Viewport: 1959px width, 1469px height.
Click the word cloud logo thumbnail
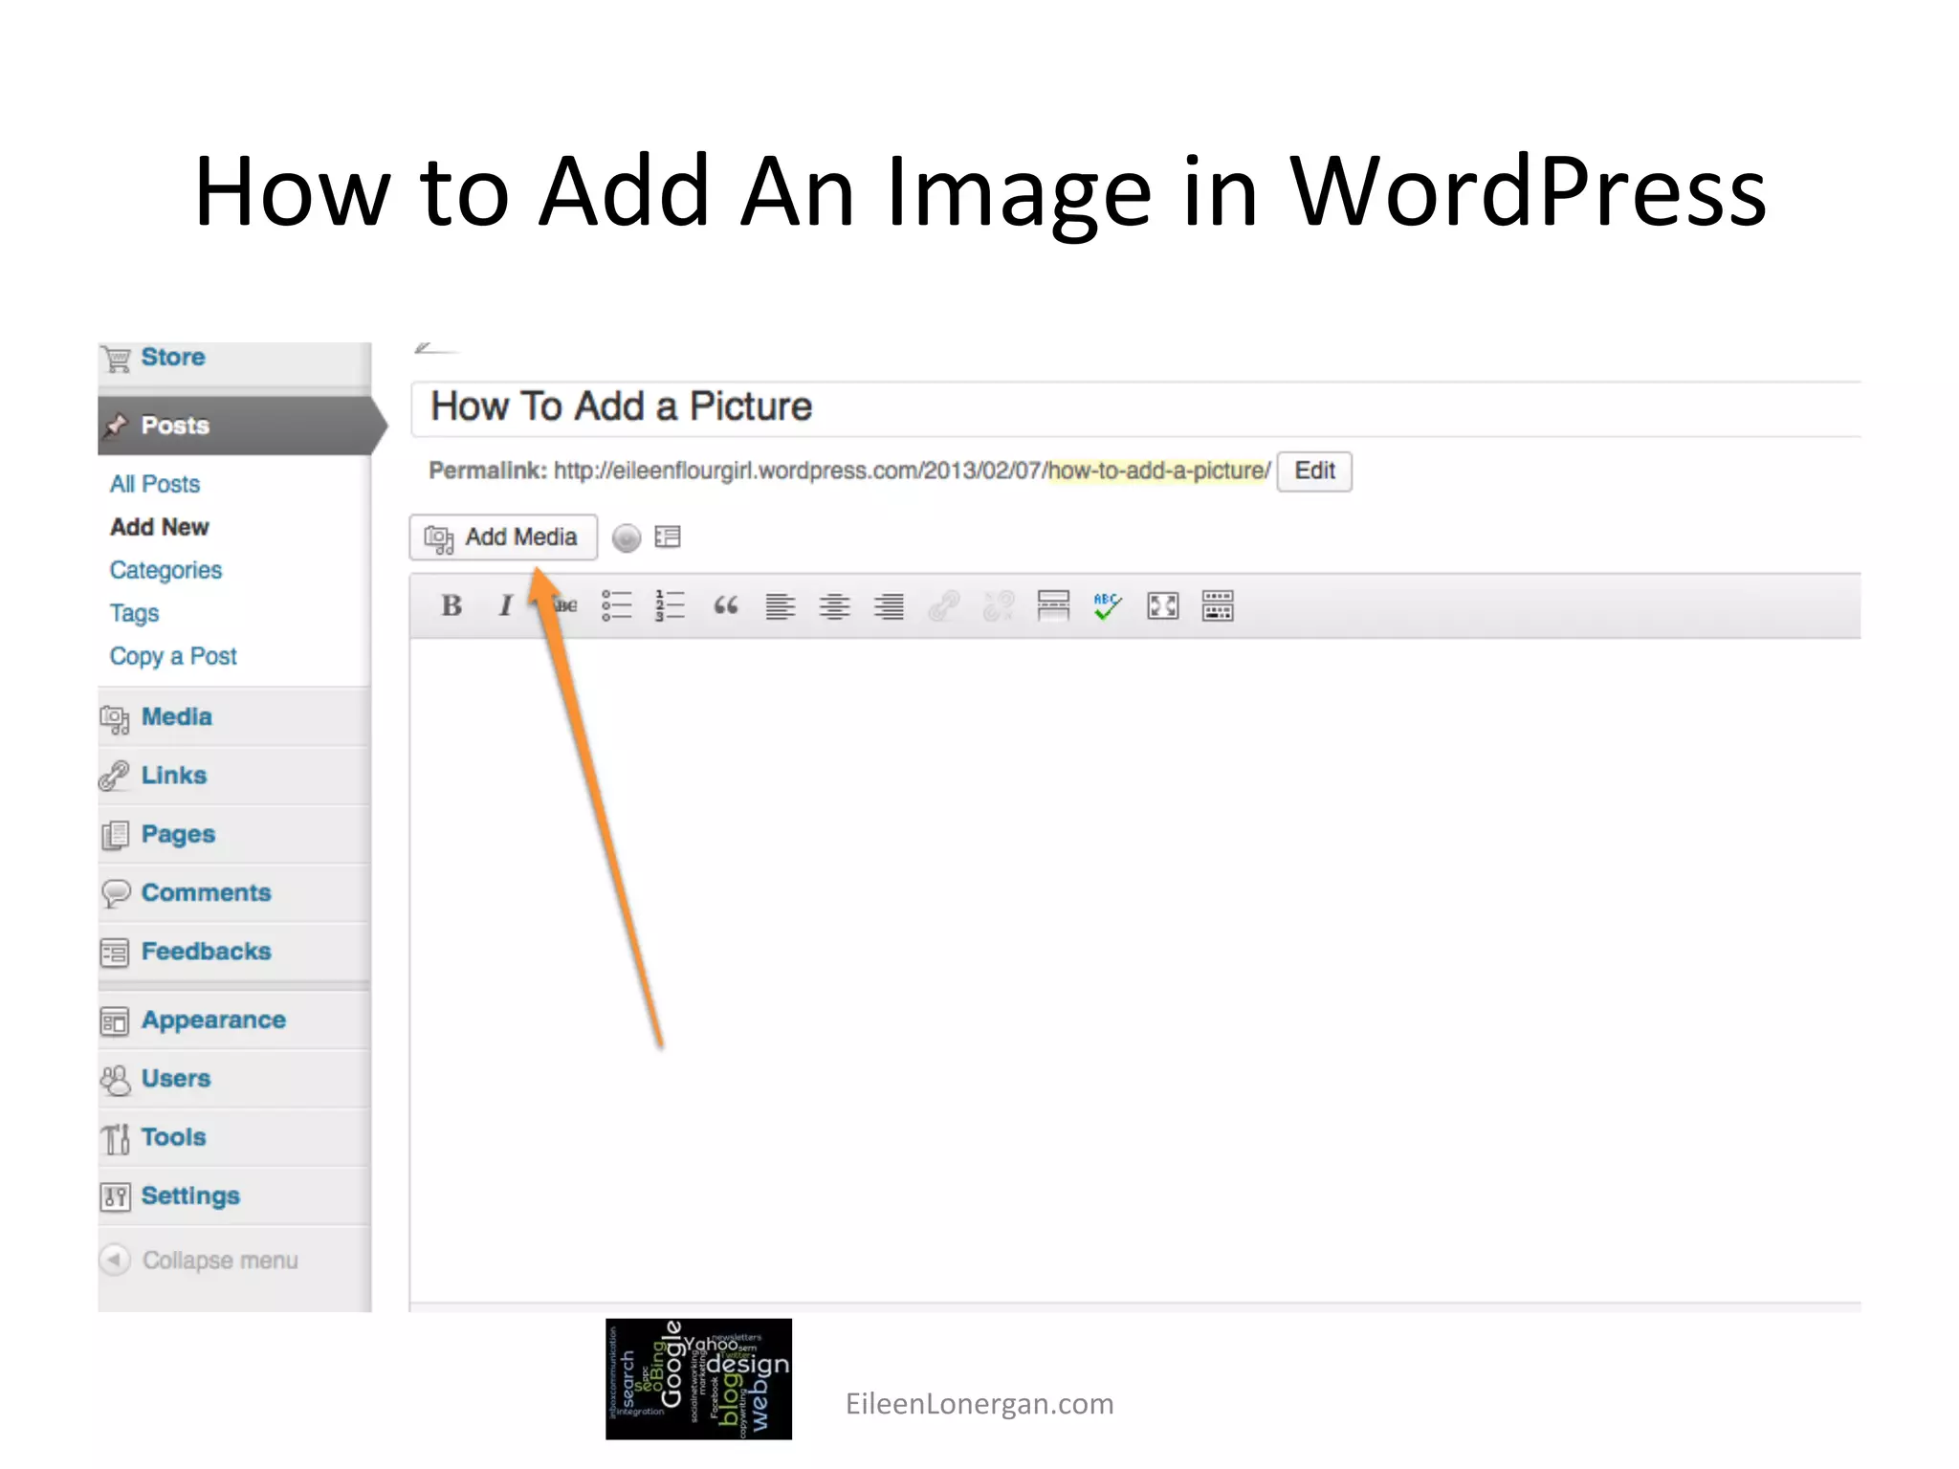pyautogui.click(x=698, y=1379)
